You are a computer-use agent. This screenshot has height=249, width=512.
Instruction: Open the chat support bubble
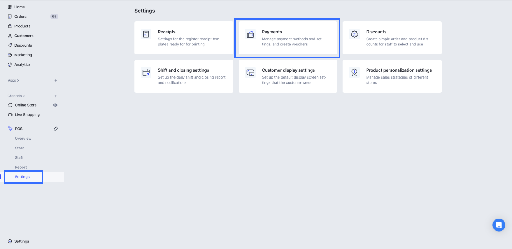pyautogui.click(x=499, y=225)
